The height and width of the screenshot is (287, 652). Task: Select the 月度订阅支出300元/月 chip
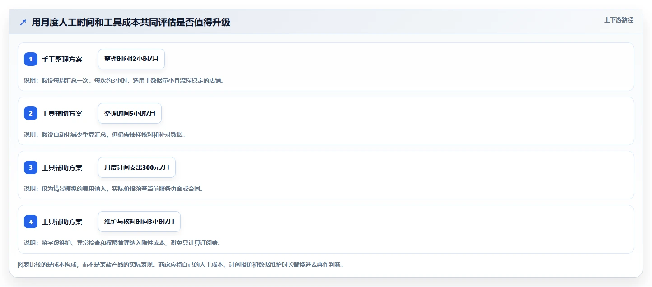137,167
